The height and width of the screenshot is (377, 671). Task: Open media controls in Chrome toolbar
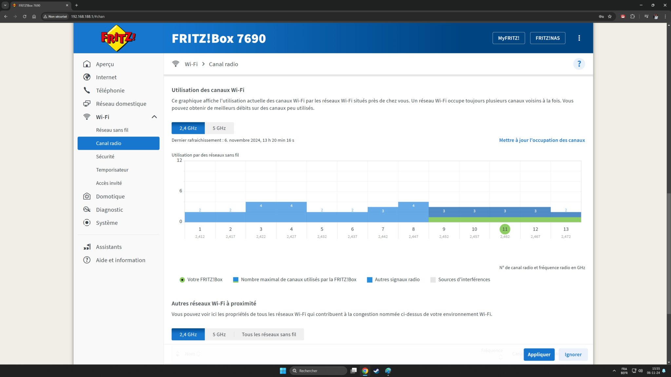[x=646, y=16]
